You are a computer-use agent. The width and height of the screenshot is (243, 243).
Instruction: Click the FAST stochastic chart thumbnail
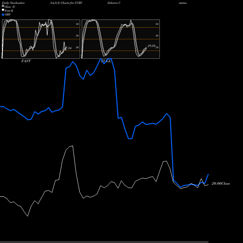(x=41, y=39)
